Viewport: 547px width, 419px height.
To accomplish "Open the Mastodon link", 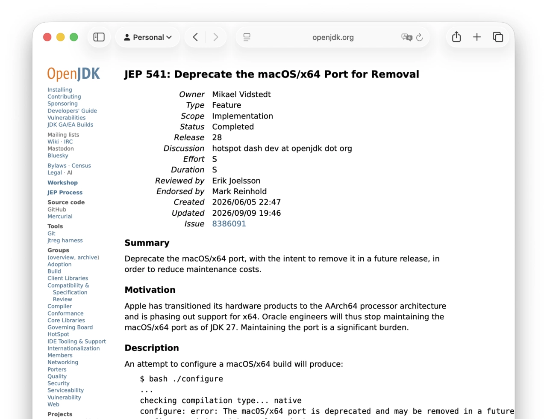I will click(61, 149).
